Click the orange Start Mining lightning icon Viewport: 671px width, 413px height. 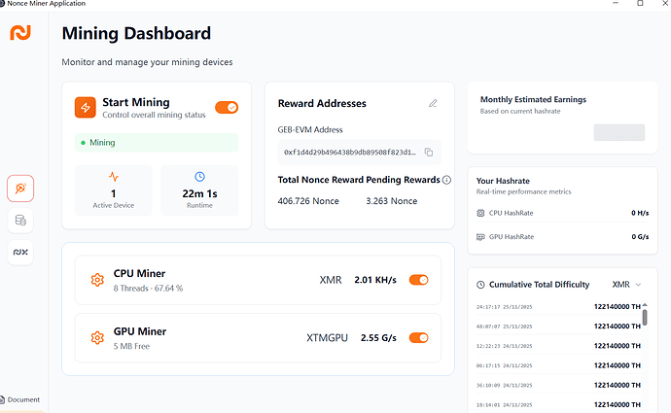point(88,107)
